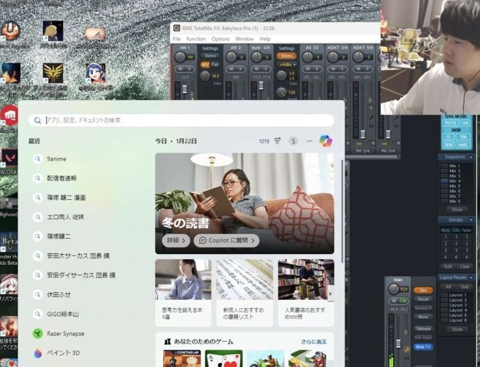Open Razer Synapse from recent list

tap(65, 334)
